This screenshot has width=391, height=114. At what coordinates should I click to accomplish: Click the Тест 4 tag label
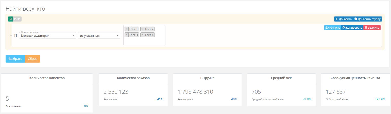click(x=149, y=35)
